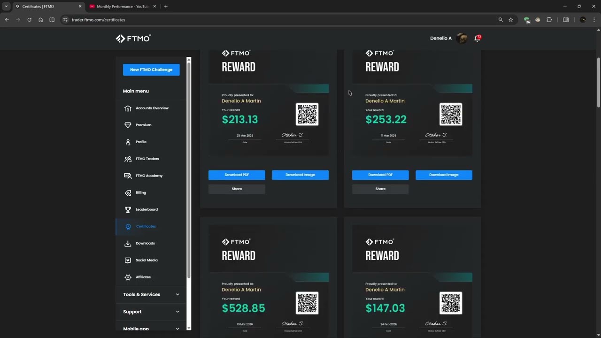Click the "25 Mar 2026" certificate date
Screen dimensions: 601x338
[x=245, y=136]
